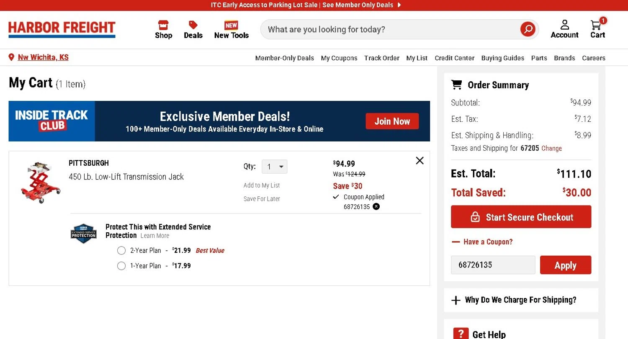Click See Member Only Deals banner link
Viewport: 628px width, 339px height.
point(358,5)
